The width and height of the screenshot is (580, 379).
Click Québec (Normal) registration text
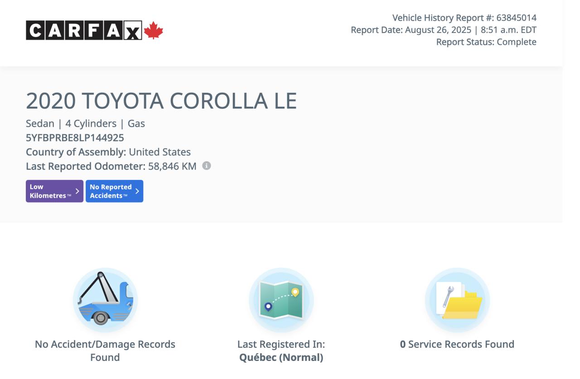point(281,358)
